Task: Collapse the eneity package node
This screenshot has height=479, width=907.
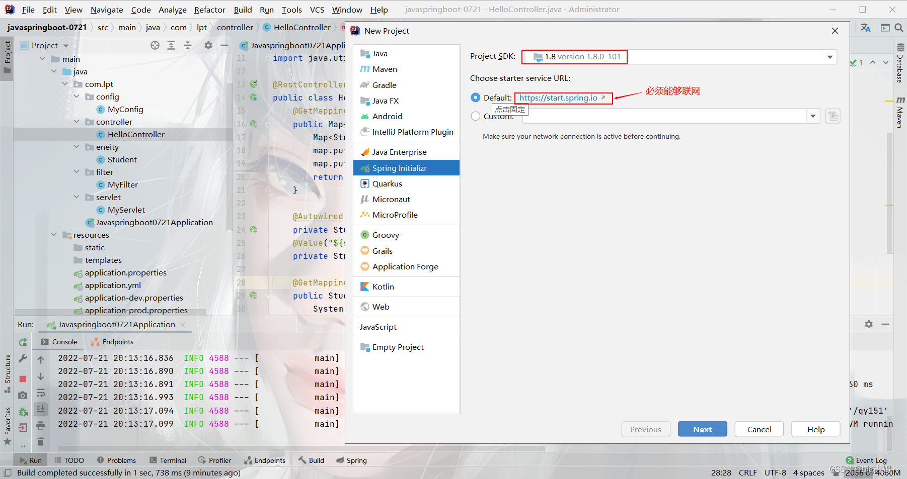Action: point(77,147)
